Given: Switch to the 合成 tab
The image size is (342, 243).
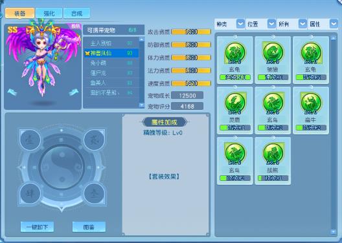Looking at the screenshot, I should coord(77,14).
